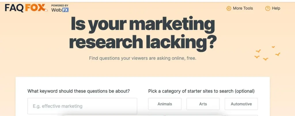Click the "Is your marketing research lacking?" headline
The height and width of the screenshot is (116, 295).
point(143,33)
